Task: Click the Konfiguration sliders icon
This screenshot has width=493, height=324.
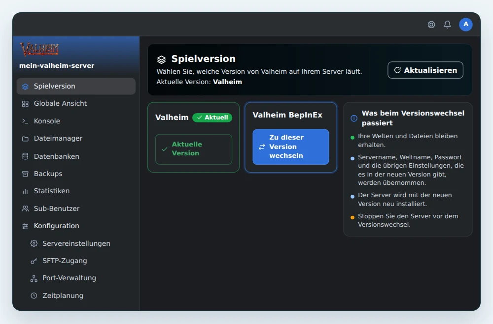Action: coord(25,226)
